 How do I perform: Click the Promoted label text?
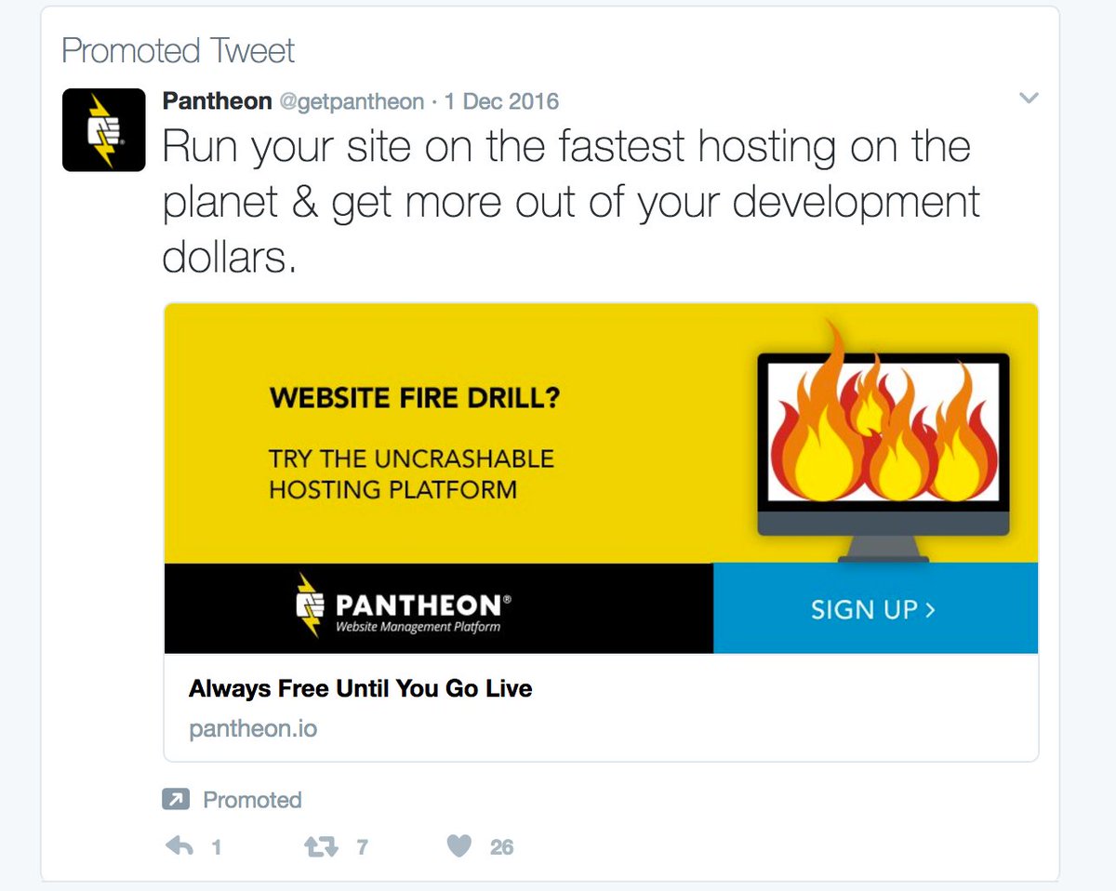click(252, 800)
